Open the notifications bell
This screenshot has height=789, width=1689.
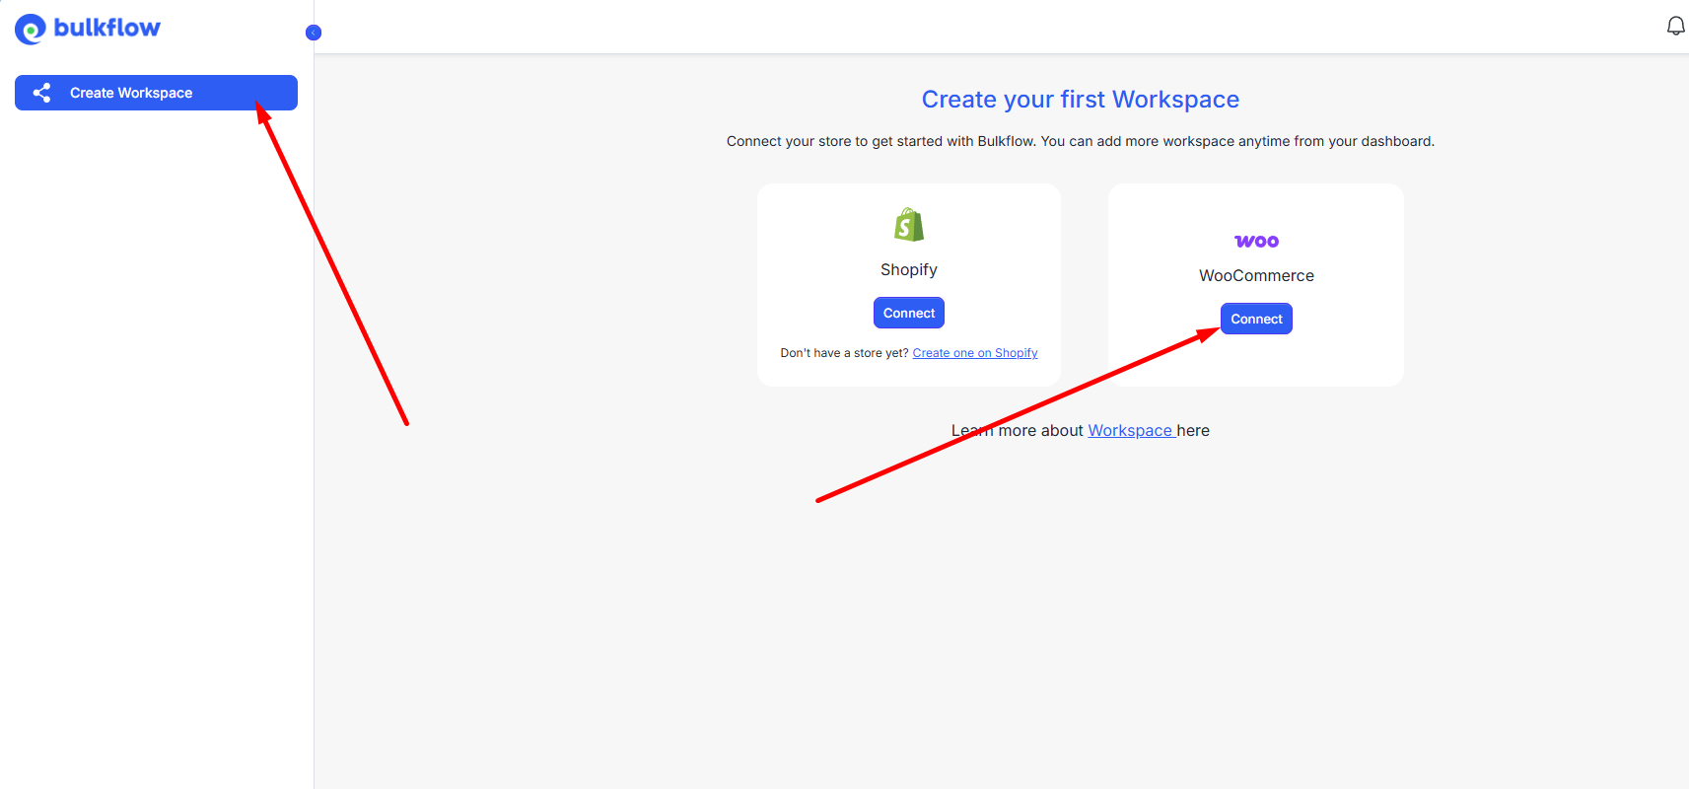(x=1675, y=27)
